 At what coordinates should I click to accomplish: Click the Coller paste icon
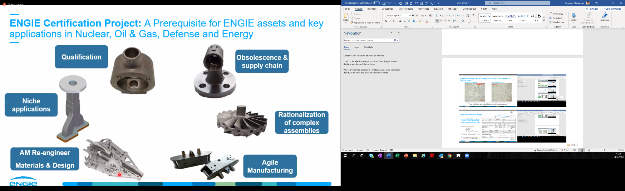coord(346,16)
